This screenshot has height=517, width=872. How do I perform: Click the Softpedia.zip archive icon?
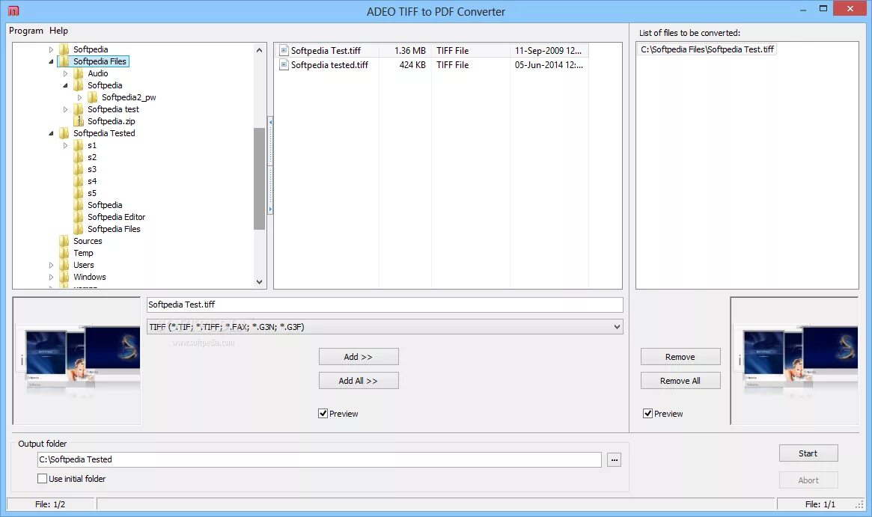[79, 121]
